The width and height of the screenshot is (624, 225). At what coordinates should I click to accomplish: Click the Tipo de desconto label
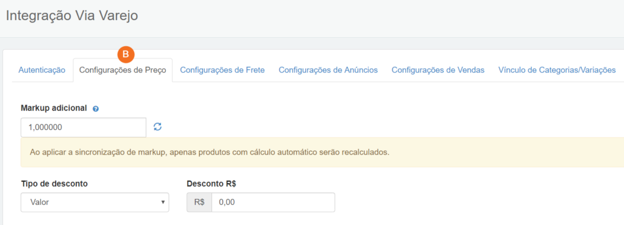pyautogui.click(x=54, y=184)
